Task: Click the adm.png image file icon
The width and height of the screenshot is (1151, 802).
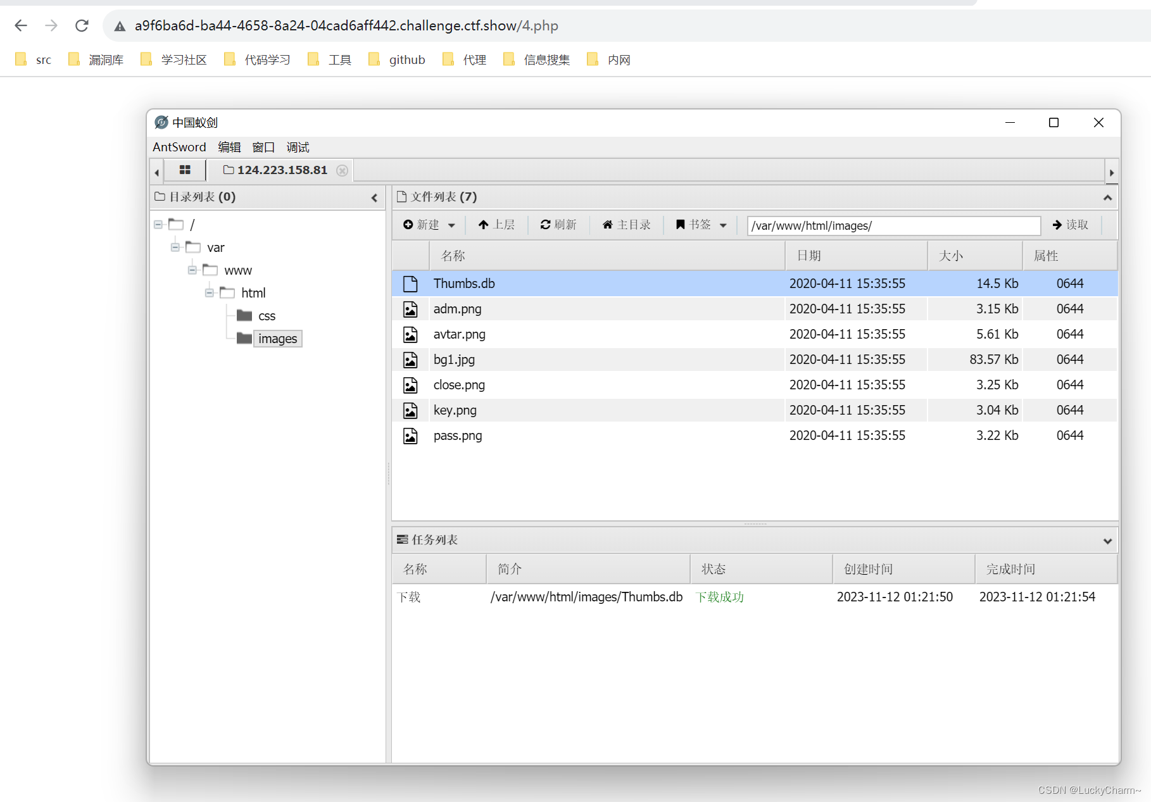Action: pyautogui.click(x=410, y=309)
